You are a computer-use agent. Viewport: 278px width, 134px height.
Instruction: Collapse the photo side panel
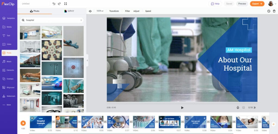coord(87,61)
